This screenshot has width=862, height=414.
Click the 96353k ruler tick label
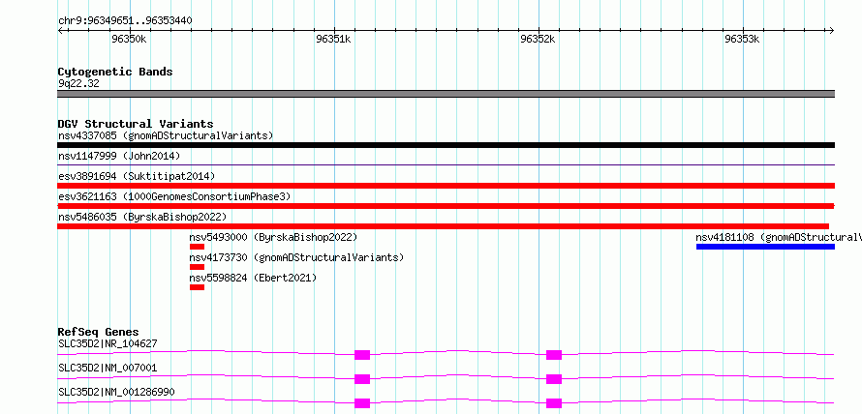742,39
